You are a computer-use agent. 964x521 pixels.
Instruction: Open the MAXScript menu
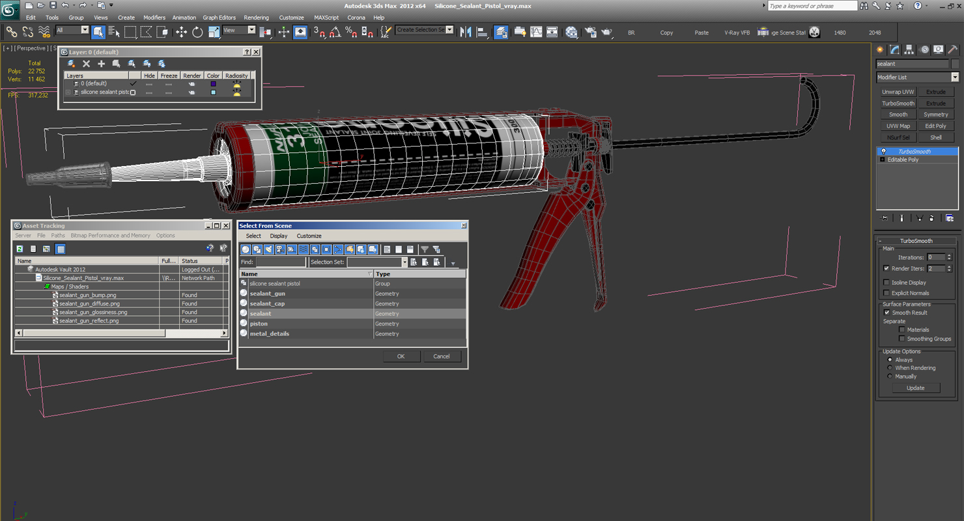click(x=326, y=18)
